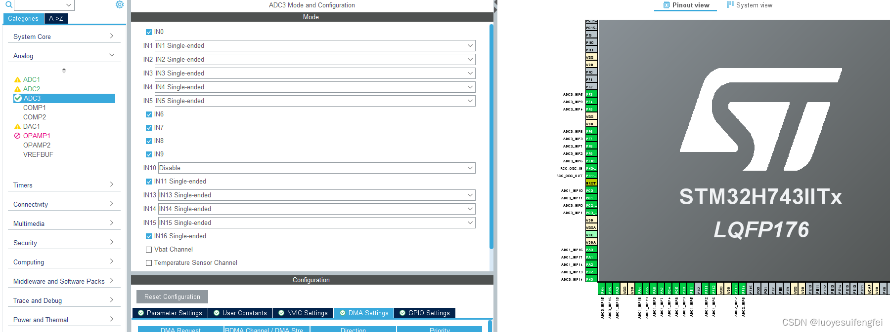Select VREFBUF in the Analog list
The height and width of the screenshot is (332, 890).
38,154
